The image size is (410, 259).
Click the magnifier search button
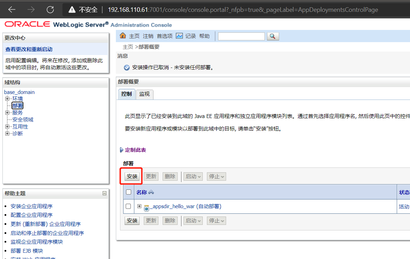pyautogui.click(x=273, y=36)
